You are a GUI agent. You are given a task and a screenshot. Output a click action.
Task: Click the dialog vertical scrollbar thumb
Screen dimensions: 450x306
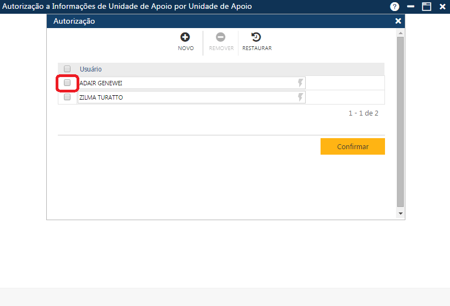(400, 121)
